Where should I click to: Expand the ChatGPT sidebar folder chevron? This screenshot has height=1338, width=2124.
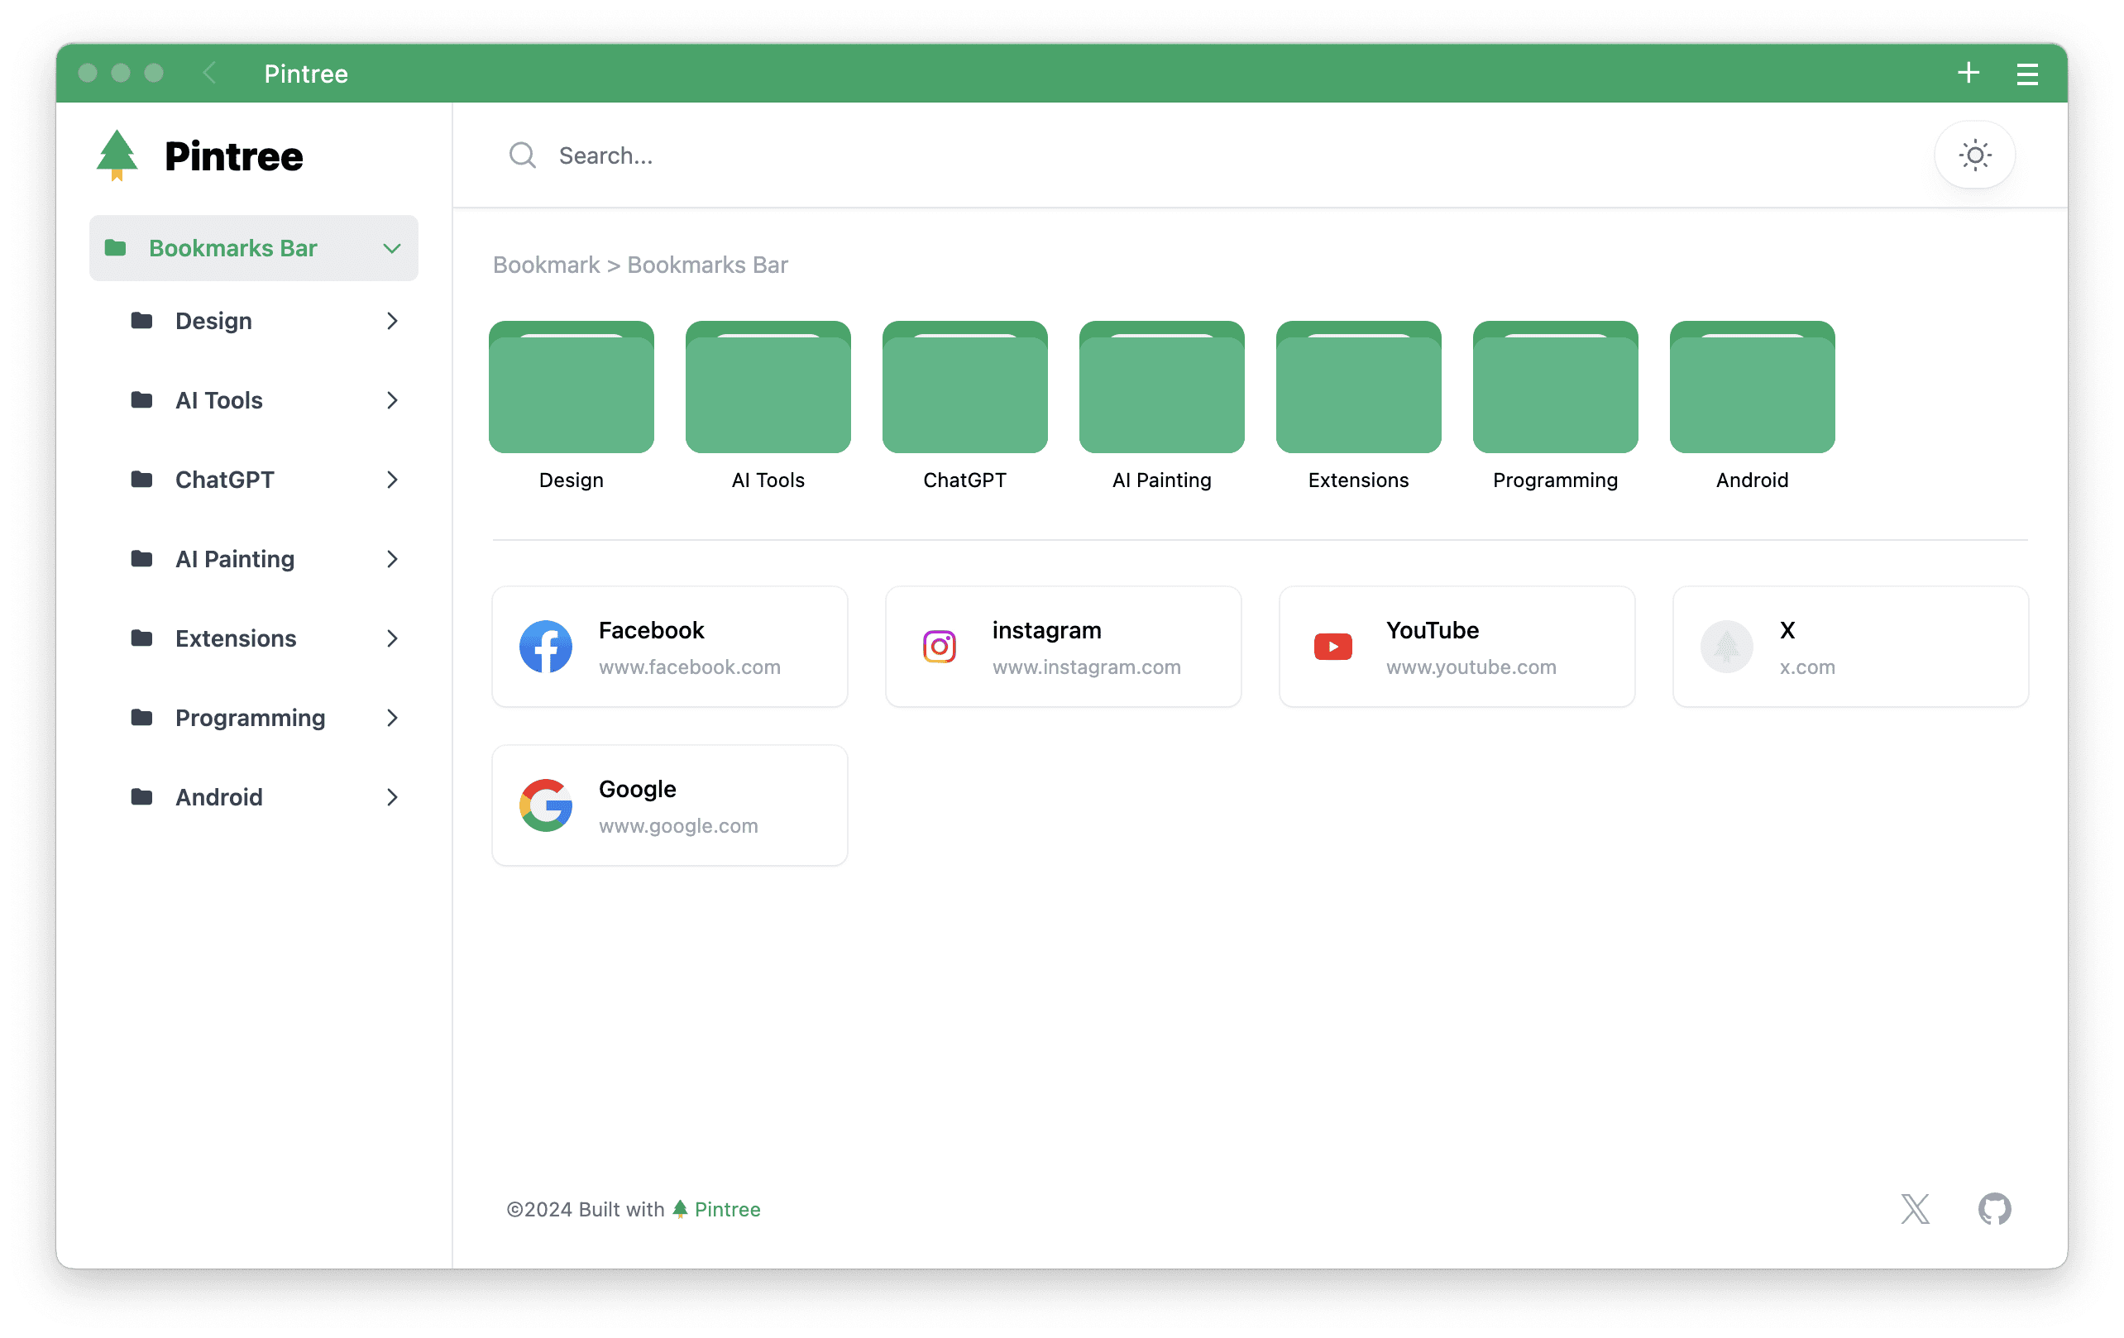(392, 480)
